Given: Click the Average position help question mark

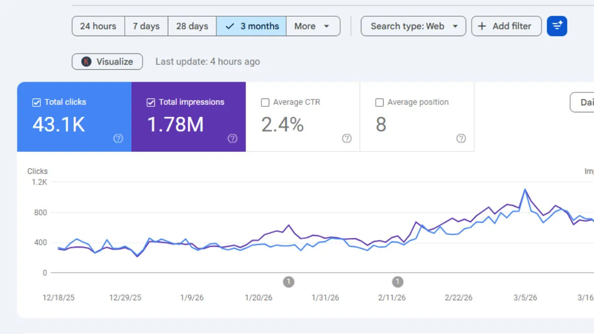Looking at the screenshot, I should point(461,139).
